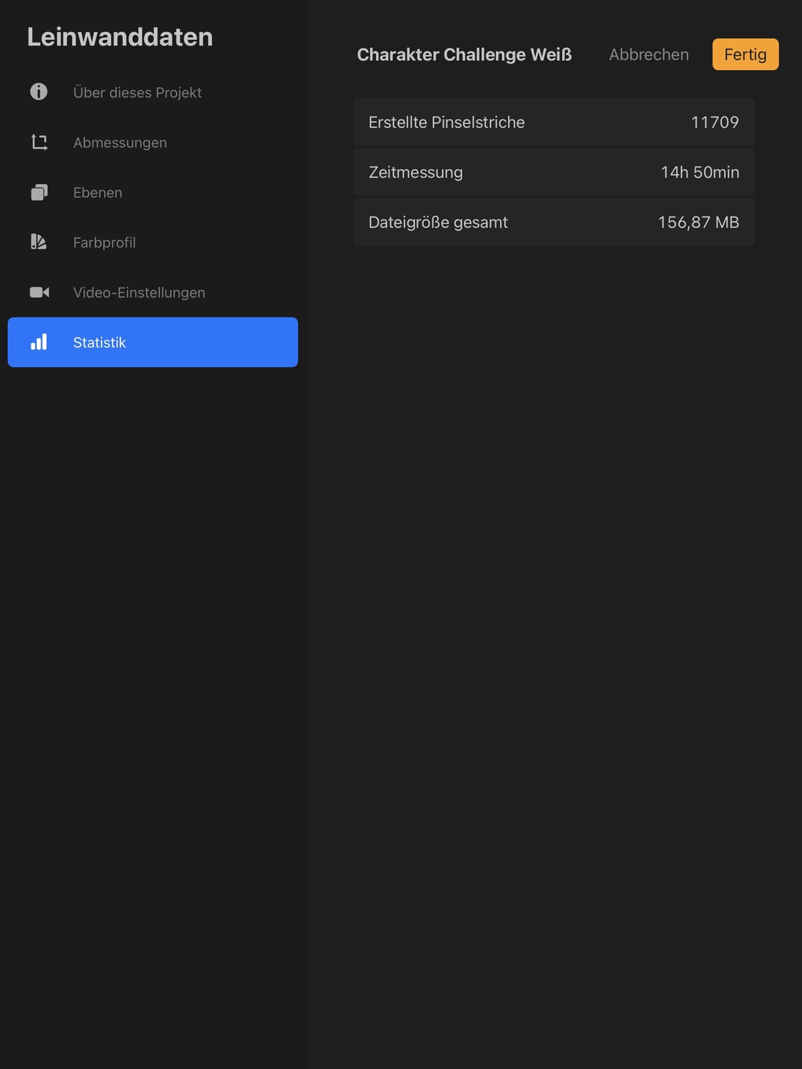Click the color fan icon beside Farbprofil

[x=39, y=242]
